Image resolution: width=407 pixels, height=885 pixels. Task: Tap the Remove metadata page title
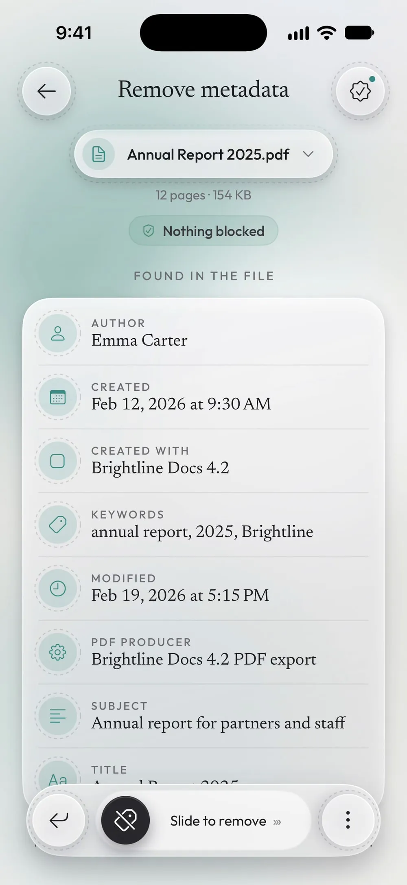click(203, 90)
